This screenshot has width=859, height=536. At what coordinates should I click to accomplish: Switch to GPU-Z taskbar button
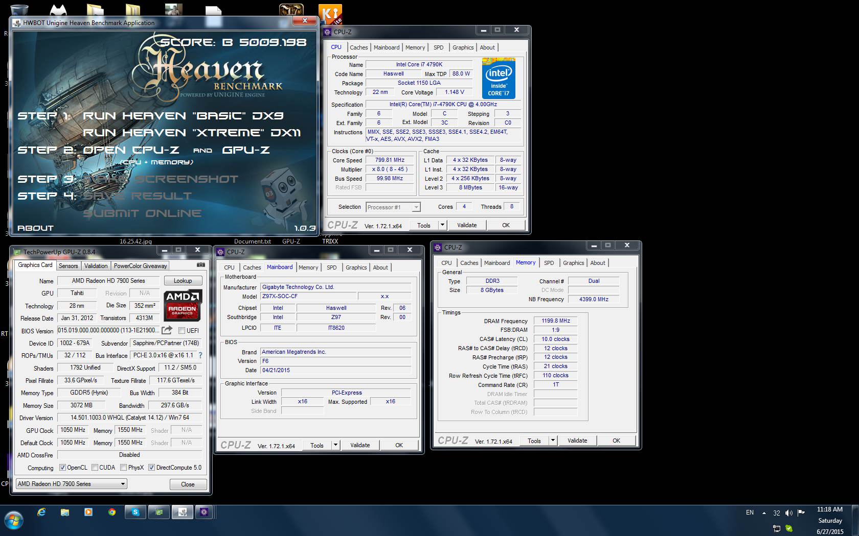(159, 512)
